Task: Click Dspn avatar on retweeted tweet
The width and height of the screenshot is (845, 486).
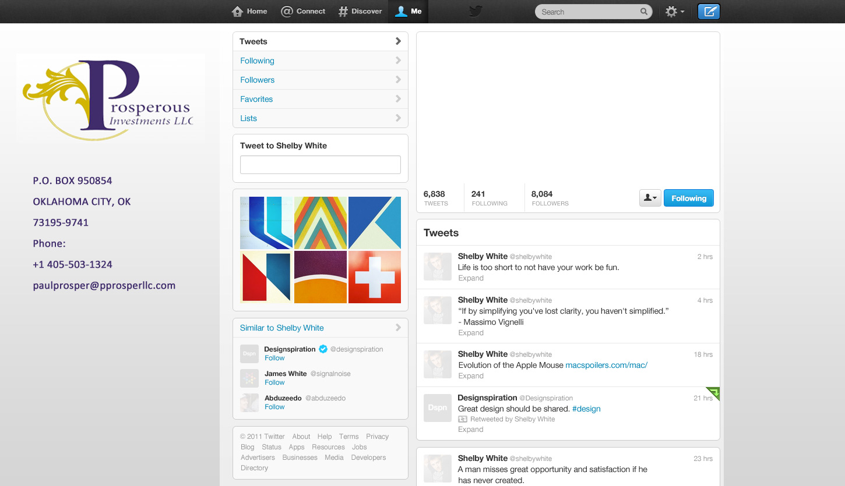Action: 437,408
